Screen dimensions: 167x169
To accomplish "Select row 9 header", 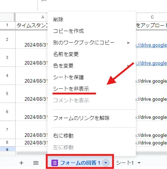I will click(x=7, y=149).
